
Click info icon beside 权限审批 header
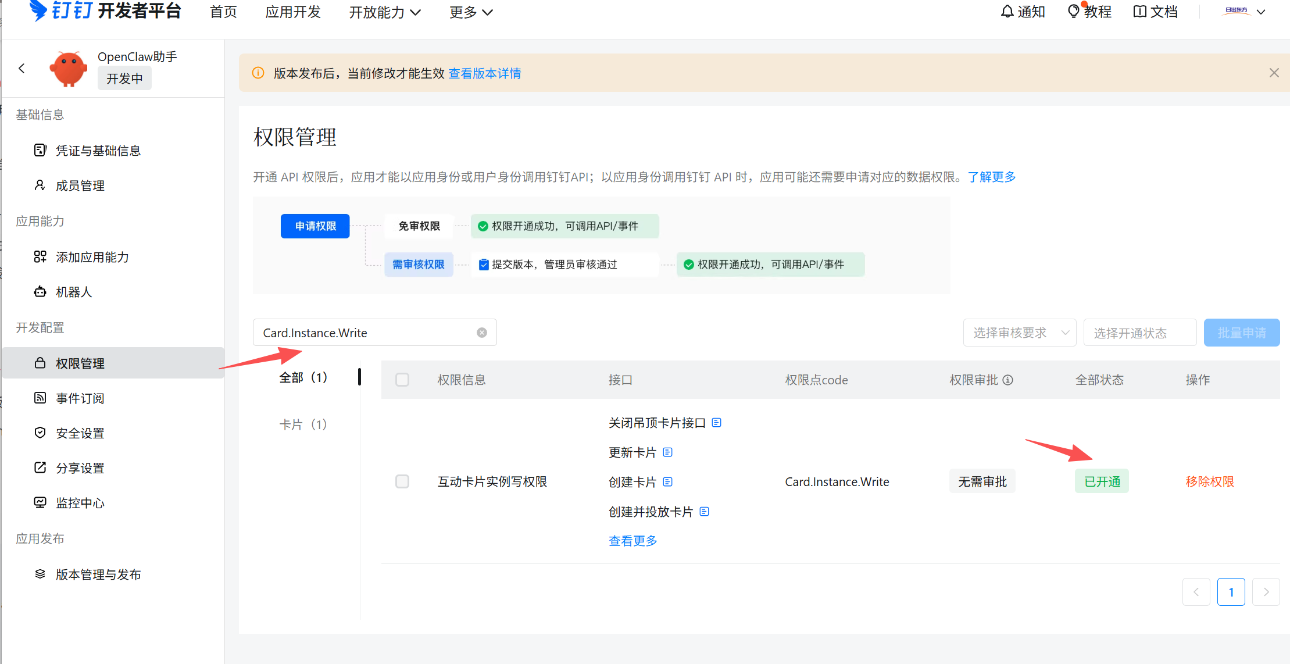point(1008,380)
